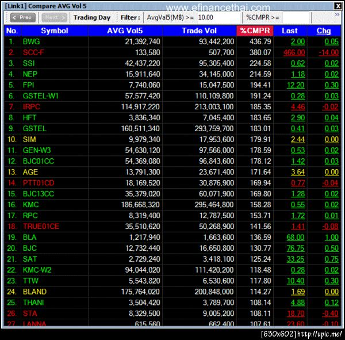Screen dimensions: 345x340
Task: Click THANI last price 4.88
Action: point(298,303)
